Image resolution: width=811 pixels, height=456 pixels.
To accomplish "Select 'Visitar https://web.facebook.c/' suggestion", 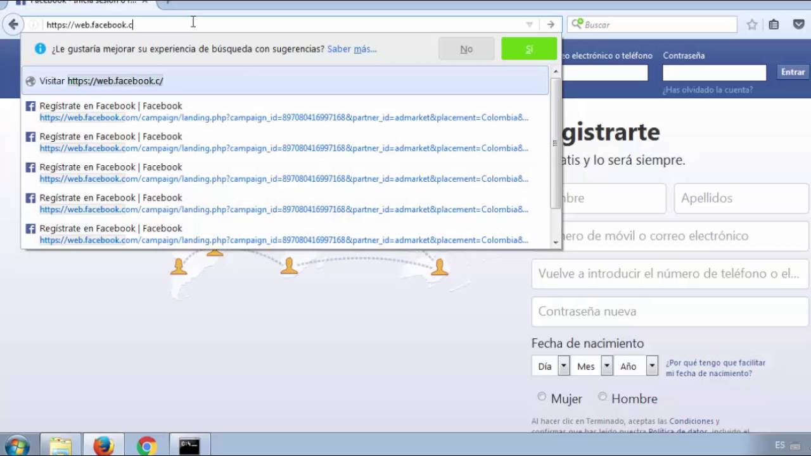I will click(x=285, y=81).
